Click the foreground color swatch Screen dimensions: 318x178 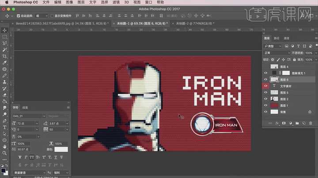pos(3,170)
